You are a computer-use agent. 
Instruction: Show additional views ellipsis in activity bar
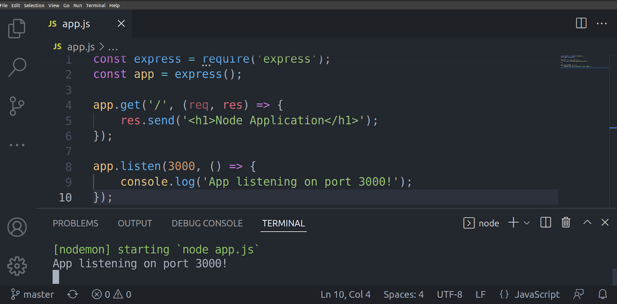pyautogui.click(x=17, y=145)
